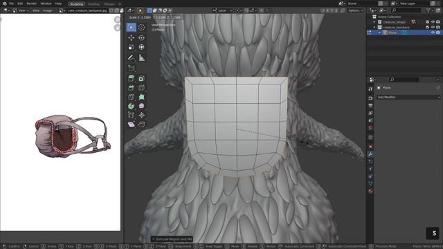The height and width of the screenshot is (249, 443).
Task: Open the Material properties tab
Action: pyautogui.click(x=370, y=191)
